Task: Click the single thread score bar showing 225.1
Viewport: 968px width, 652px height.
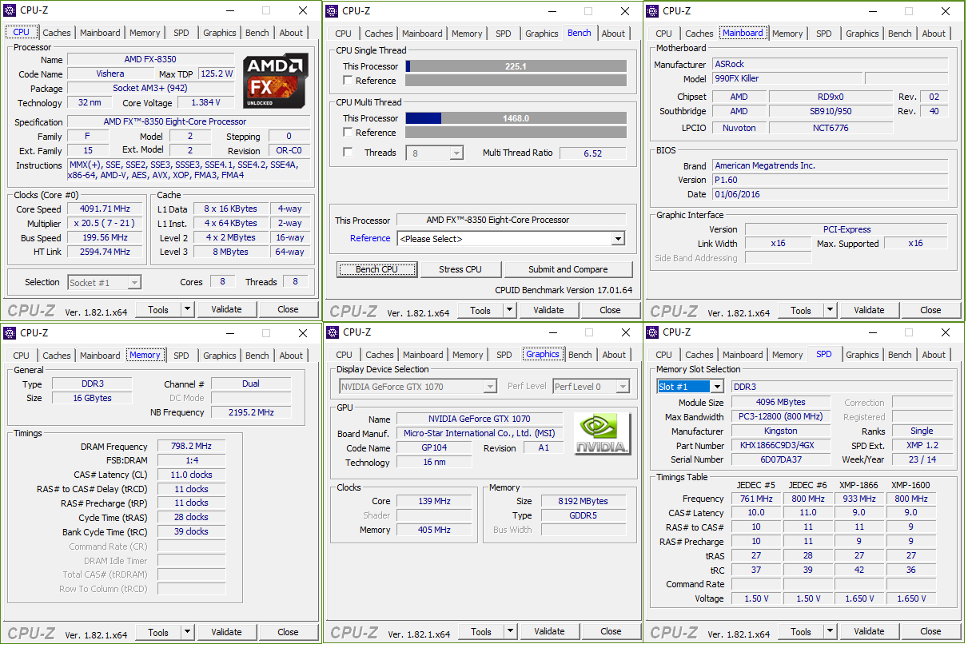Action: point(516,66)
